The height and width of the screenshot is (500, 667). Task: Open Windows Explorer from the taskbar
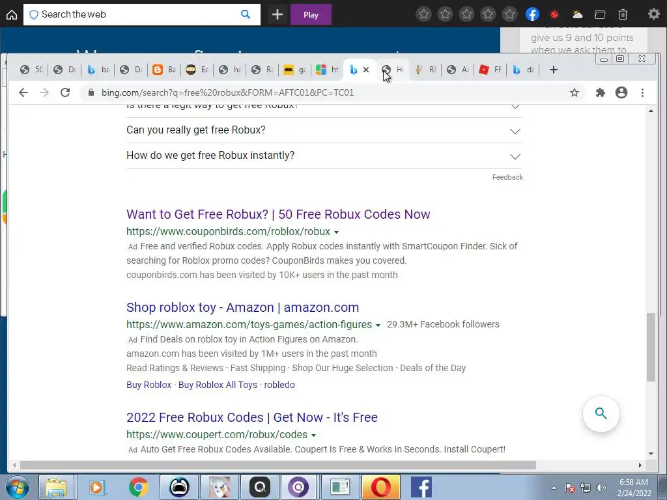(56, 487)
